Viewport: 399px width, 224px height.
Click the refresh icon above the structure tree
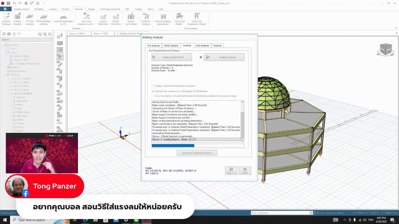(4, 34)
